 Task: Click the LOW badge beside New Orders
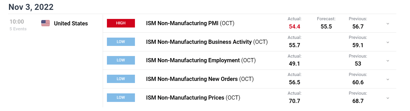[x=121, y=79]
